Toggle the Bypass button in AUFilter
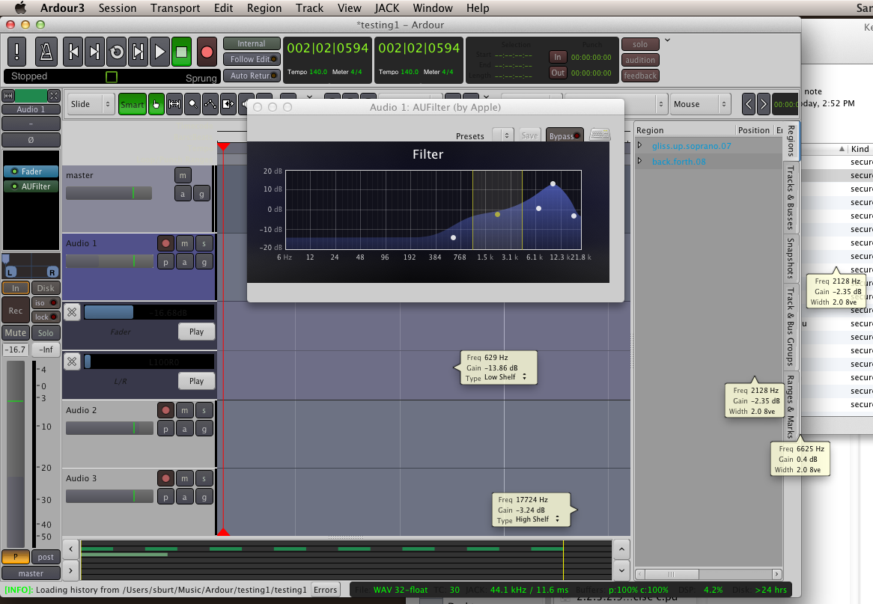The height and width of the screenshot is (604, 873). (565, 135)
